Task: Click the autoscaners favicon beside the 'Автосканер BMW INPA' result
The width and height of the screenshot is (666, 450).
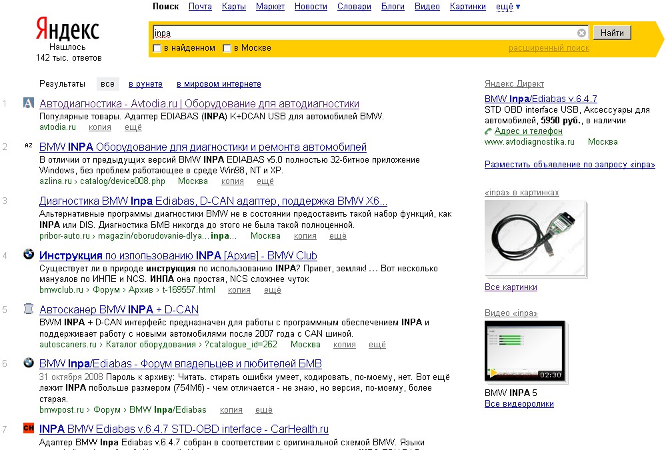Action: [29, 309]
